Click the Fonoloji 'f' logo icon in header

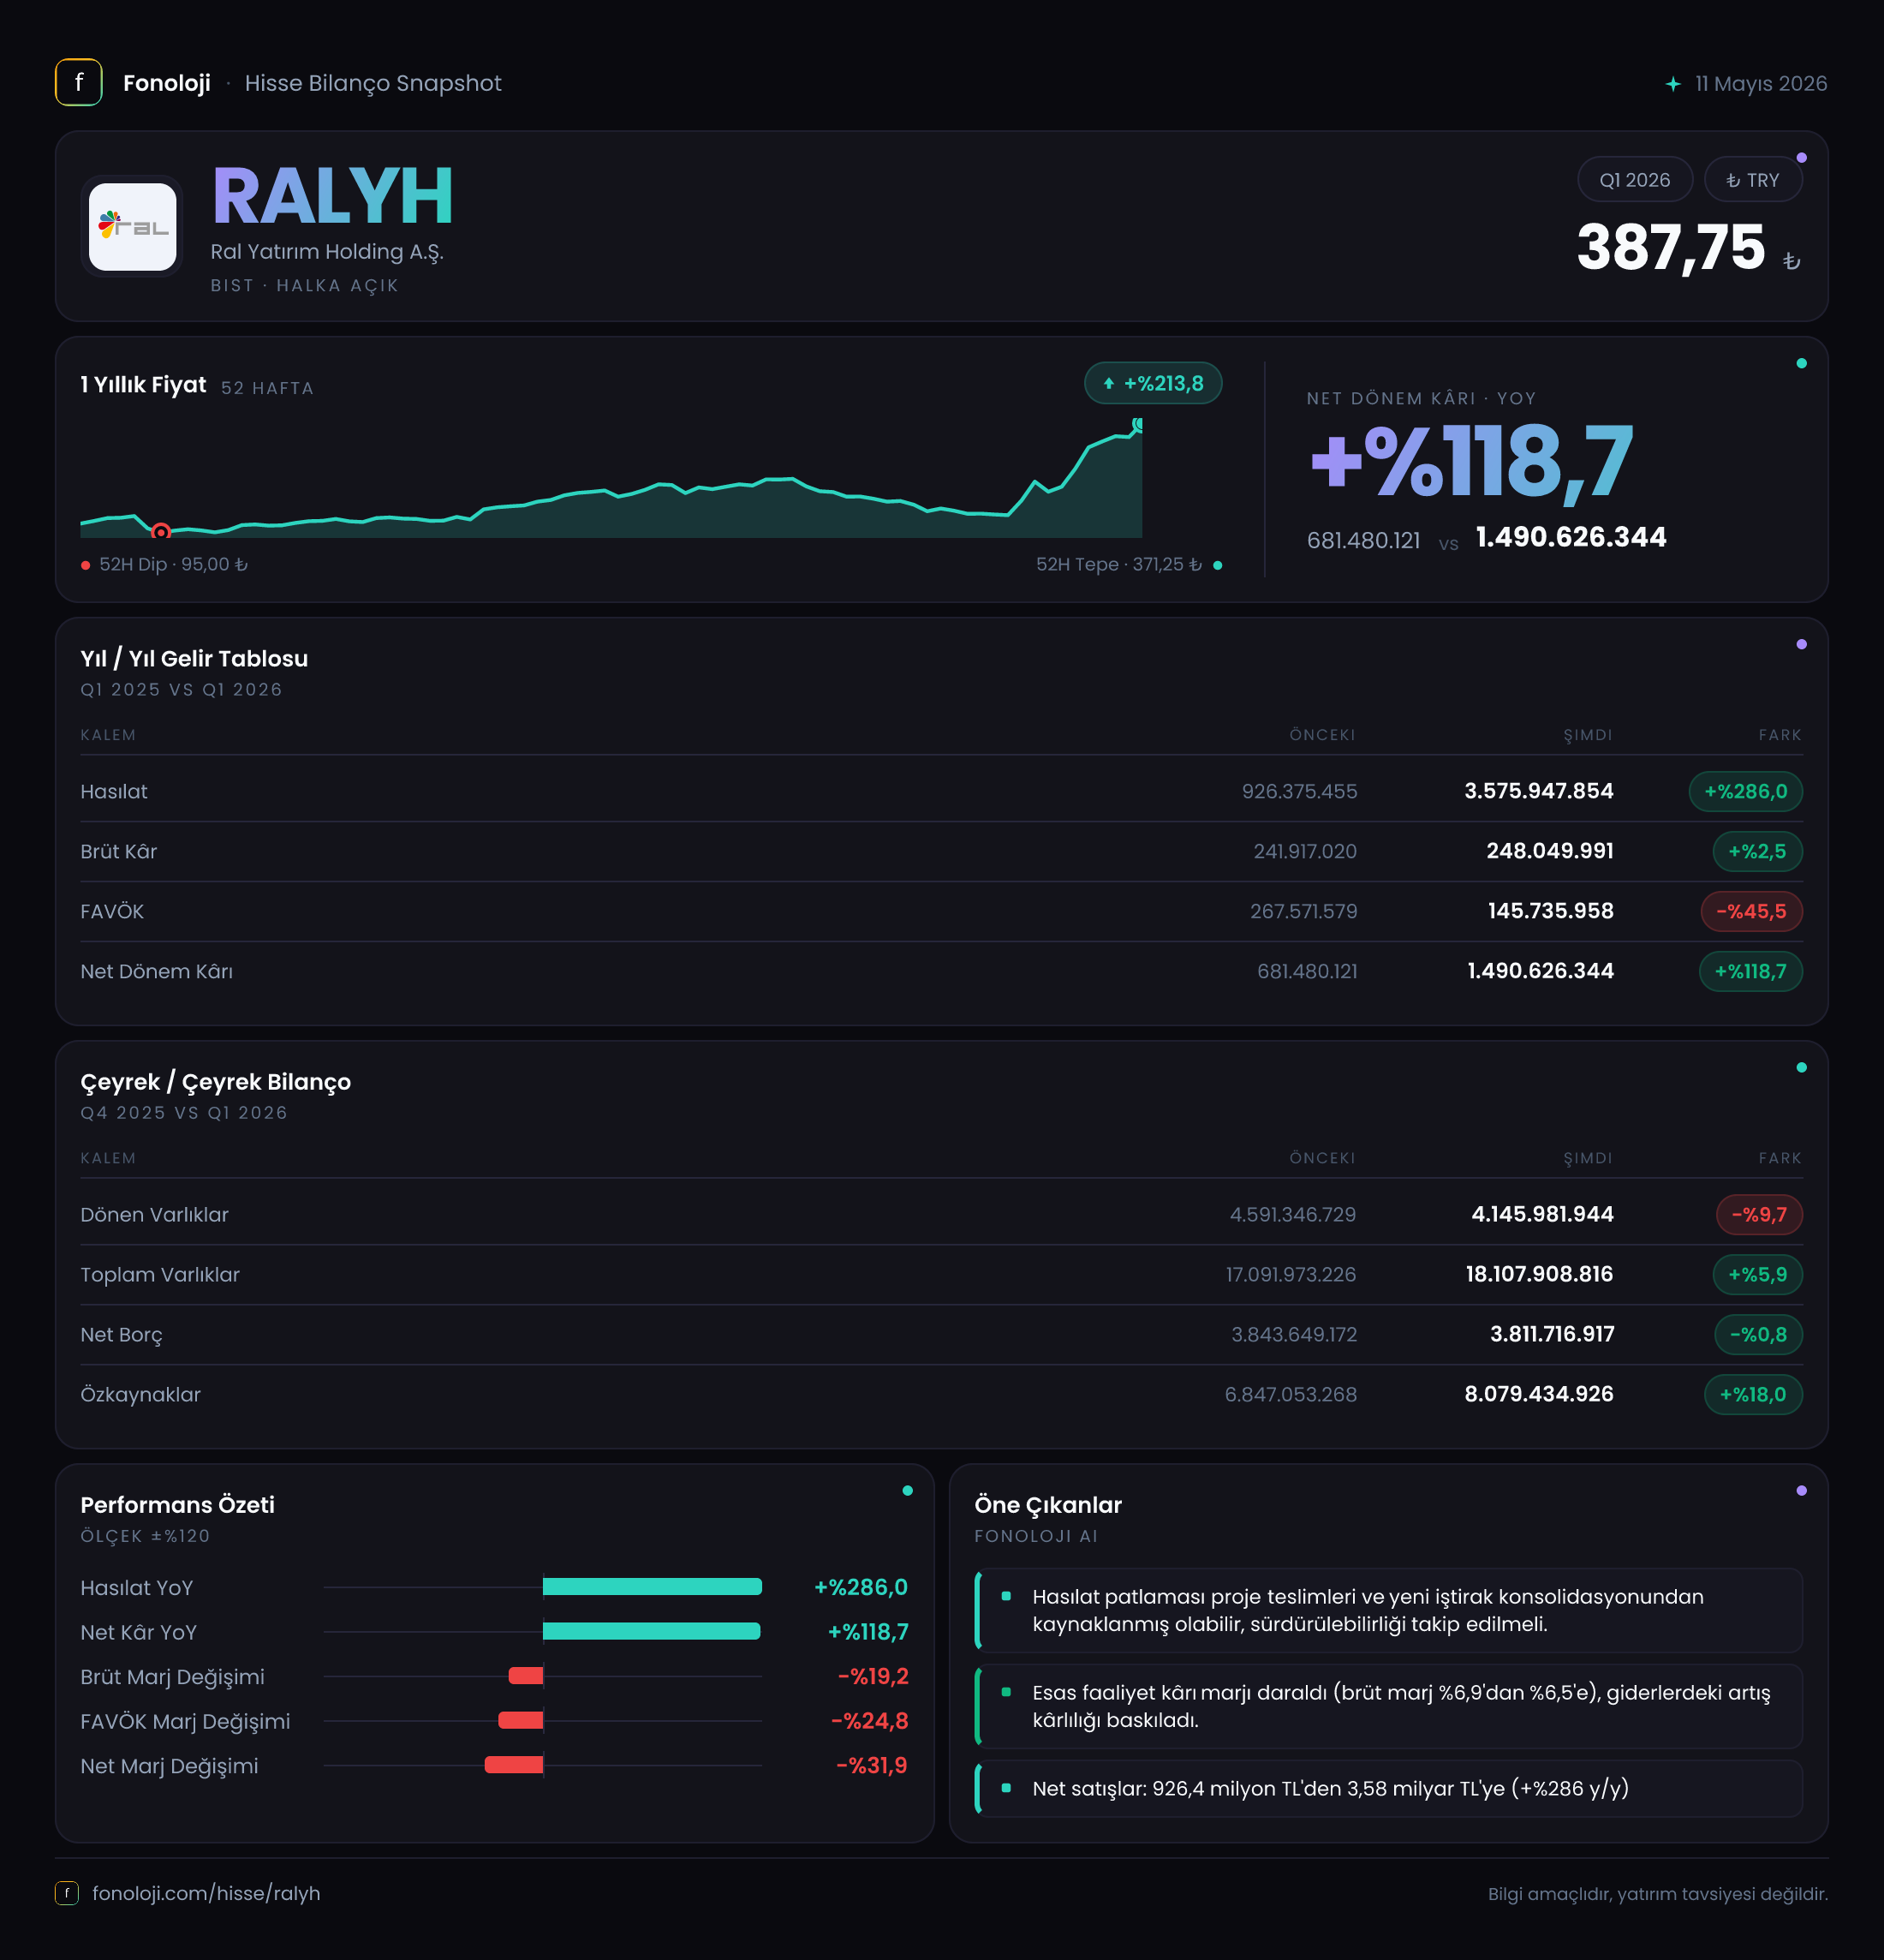[78, 83]
